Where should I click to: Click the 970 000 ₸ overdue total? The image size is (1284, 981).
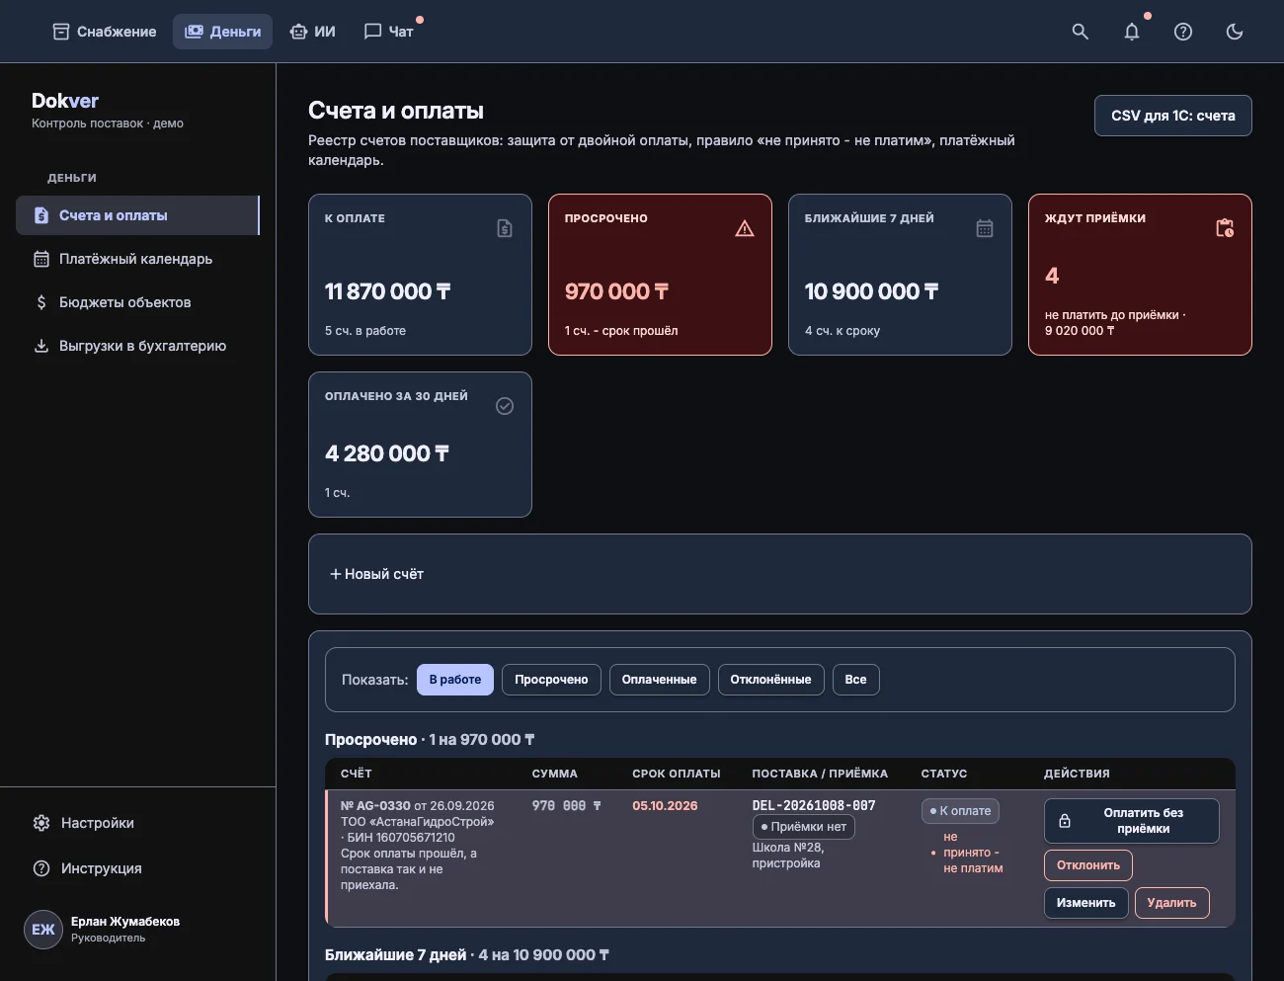[x=616, y=291]
